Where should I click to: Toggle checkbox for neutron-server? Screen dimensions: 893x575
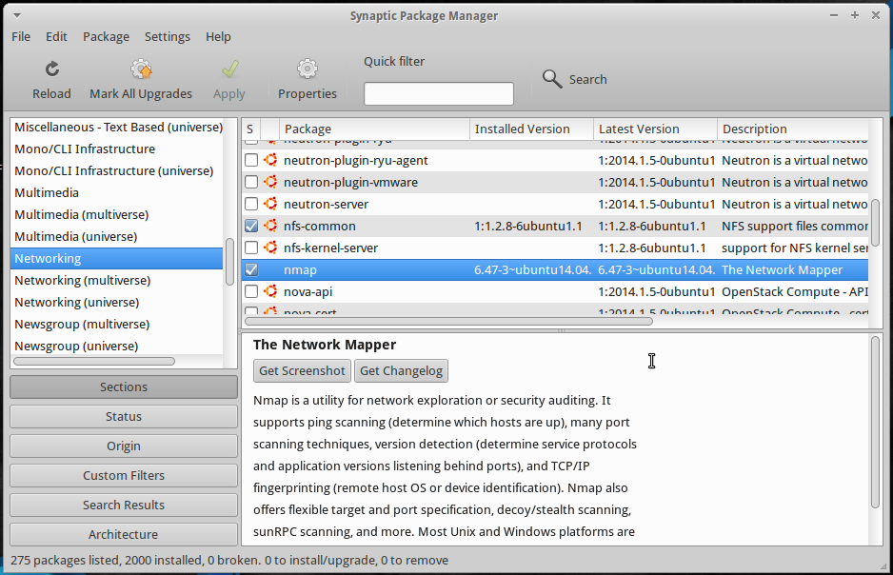point(251,204)
